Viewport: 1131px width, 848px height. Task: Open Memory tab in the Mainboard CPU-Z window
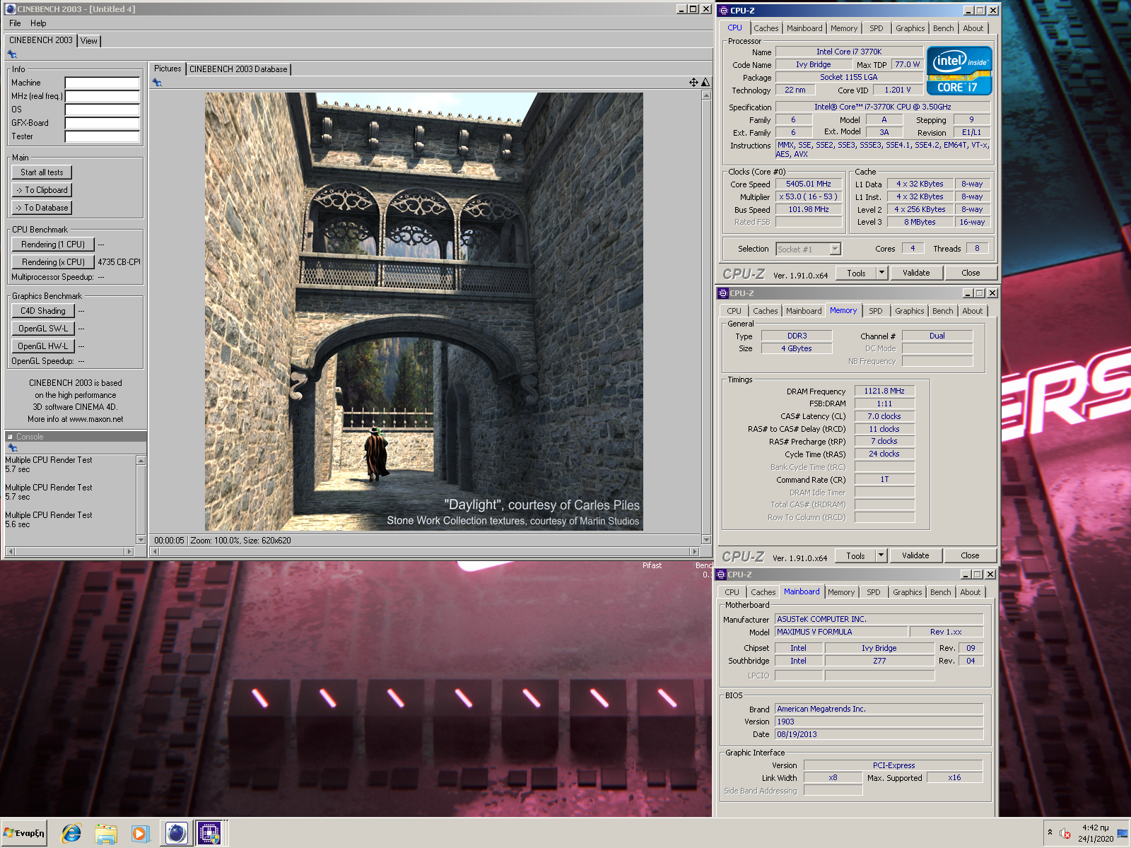click(x=840, y=592)
